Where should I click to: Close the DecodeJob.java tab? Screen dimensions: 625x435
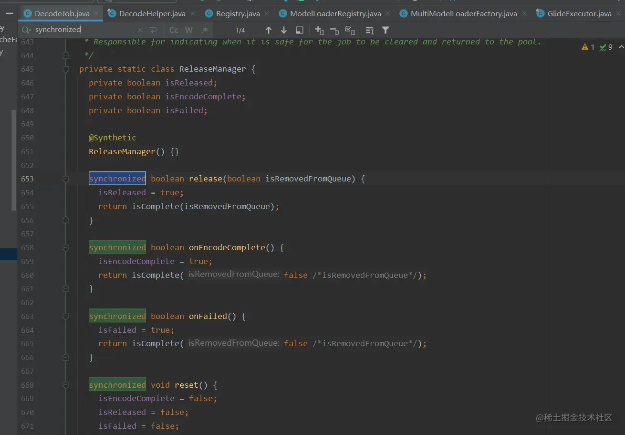pyautogui.click(x=96, y=13)
